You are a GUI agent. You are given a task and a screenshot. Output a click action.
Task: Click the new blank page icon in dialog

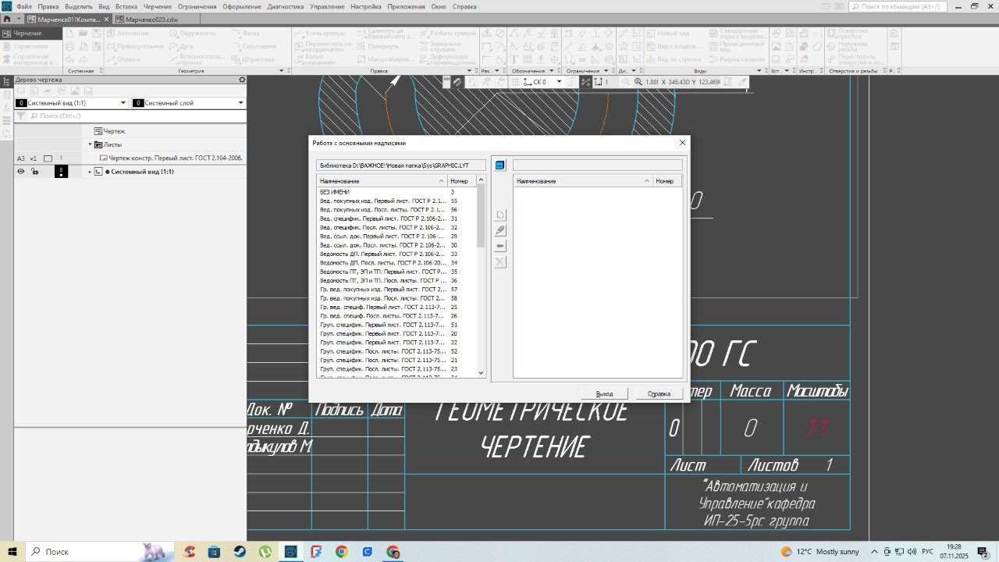click(x=500, y=215)
